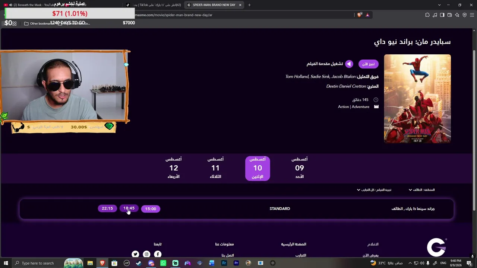Open the يعرض الآن footer link
The width and height of the screenshot is (477, 268).
click(371, 255)
